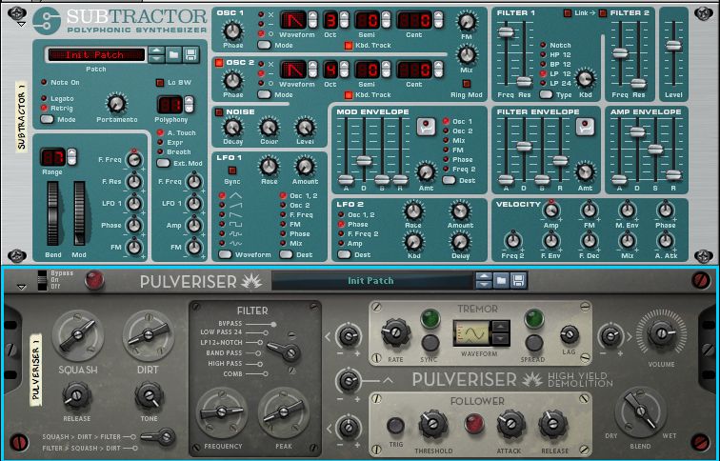Select Notch filter type
This screenshot has width=720, height=461.
tap(543, 45)
